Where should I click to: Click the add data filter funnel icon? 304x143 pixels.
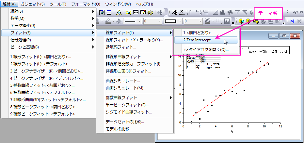pos(237,13)
